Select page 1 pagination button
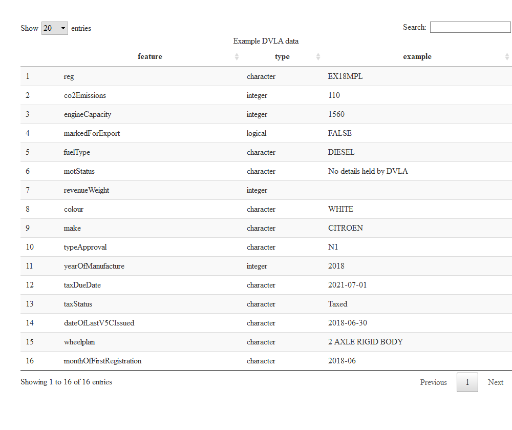Viewport: 512px width, 430px height. (x=467, y=382)
